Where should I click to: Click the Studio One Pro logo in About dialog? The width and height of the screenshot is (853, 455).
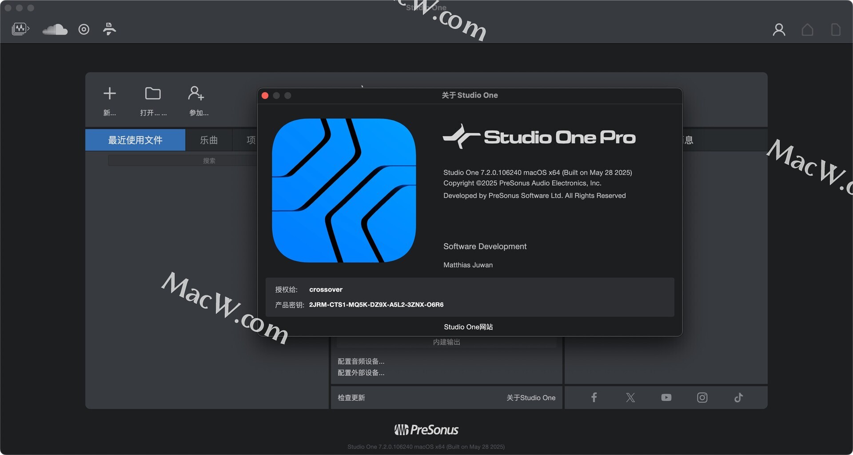pyautogui.click(x=539, y=136)
